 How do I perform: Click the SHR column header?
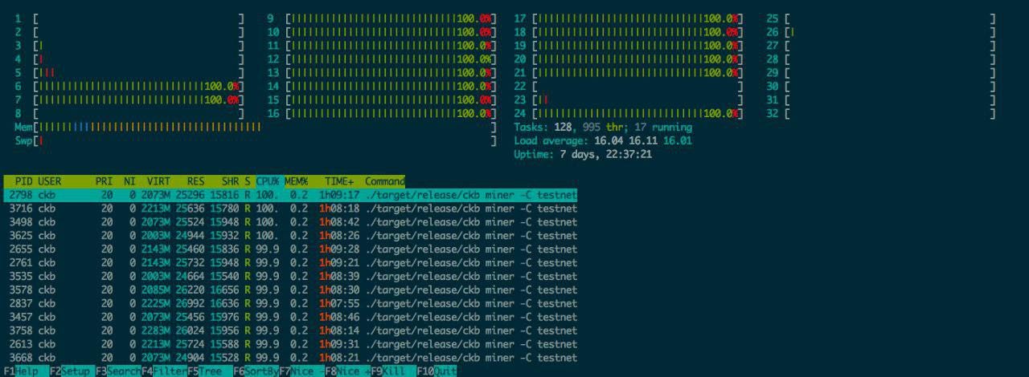[230, 181]
